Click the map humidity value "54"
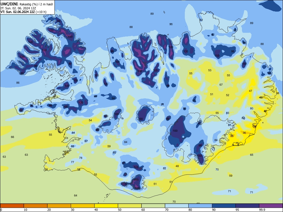Viewport: 283px width, 212px height. tap(91, 120)
